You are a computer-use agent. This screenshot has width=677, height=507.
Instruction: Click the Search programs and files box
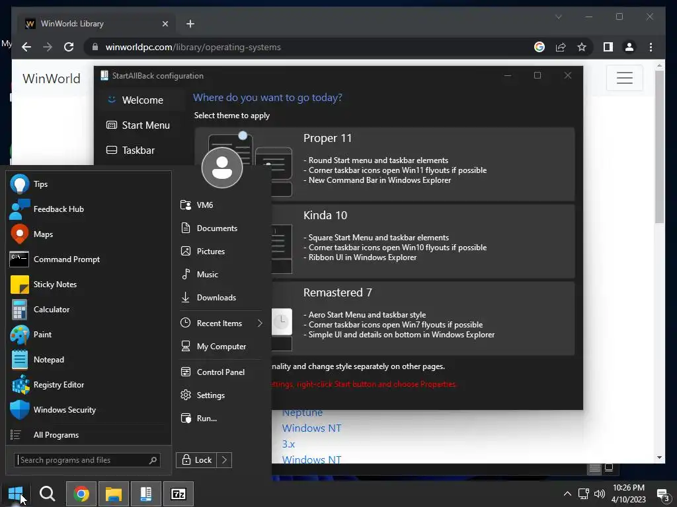click(x=87, y=460)
